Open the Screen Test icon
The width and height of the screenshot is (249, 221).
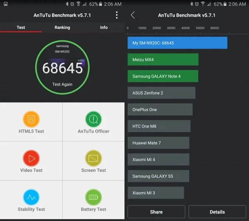pyautogui.click(x=93, y=158)
